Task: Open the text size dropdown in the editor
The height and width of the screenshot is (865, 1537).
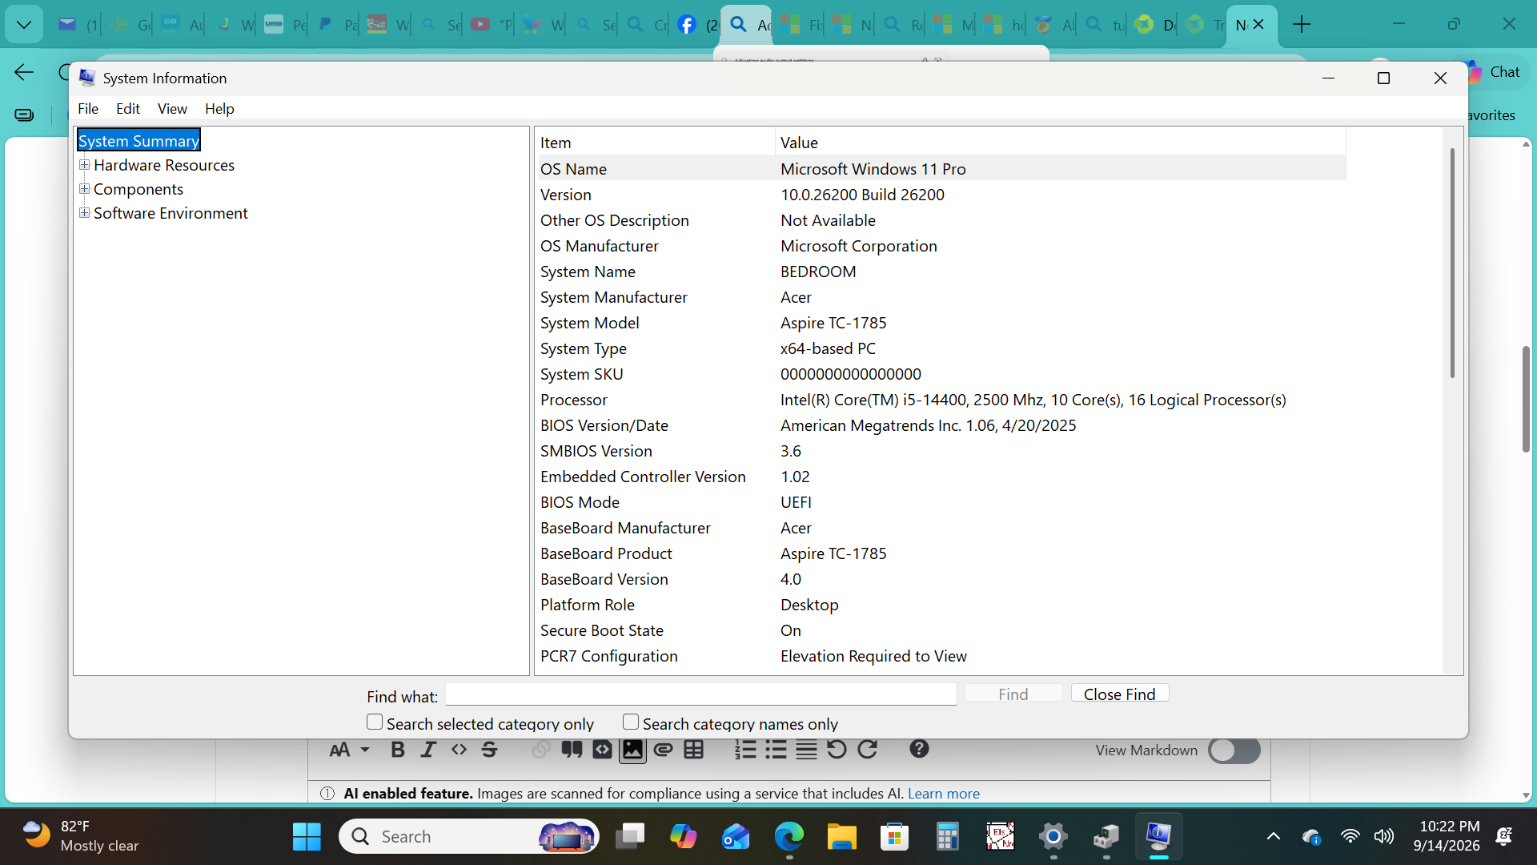Action: (x=349, y=750)
